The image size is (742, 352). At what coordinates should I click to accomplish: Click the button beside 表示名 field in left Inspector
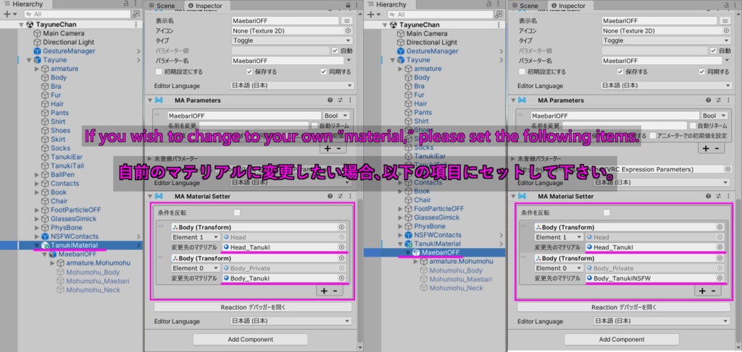point(347,21)
